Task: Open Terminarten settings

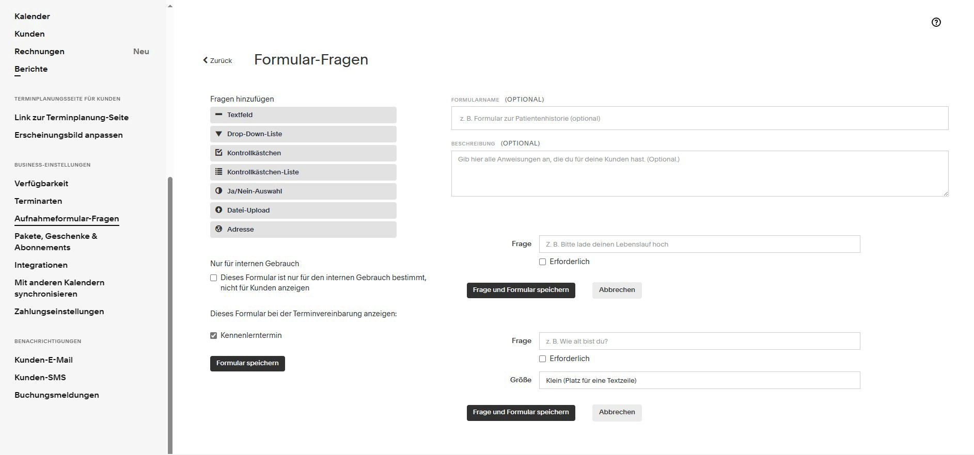Action: 38,201
